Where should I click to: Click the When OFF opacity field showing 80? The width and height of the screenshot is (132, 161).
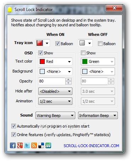(94, 81)
